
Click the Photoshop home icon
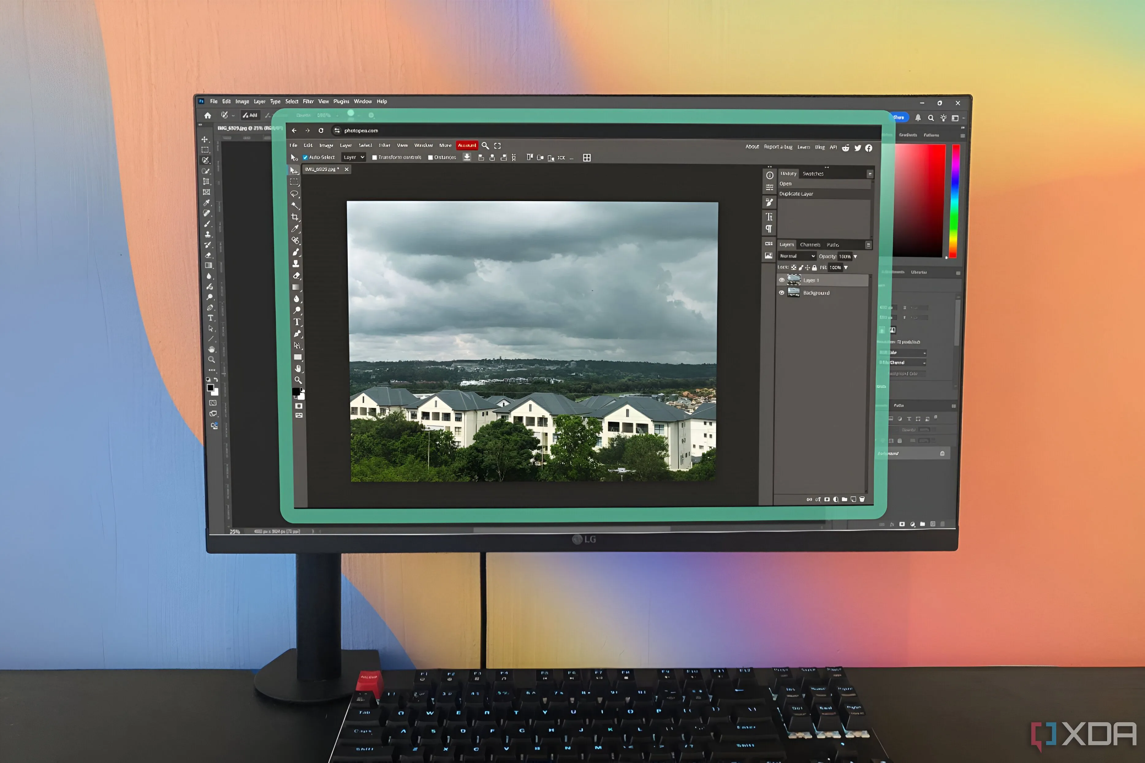208,115
